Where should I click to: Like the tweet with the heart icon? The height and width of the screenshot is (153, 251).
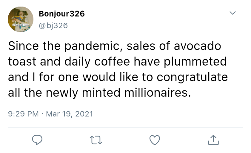point(155,140)
